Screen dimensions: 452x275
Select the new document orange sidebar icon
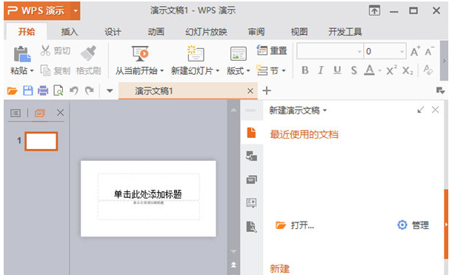point(251,133)
